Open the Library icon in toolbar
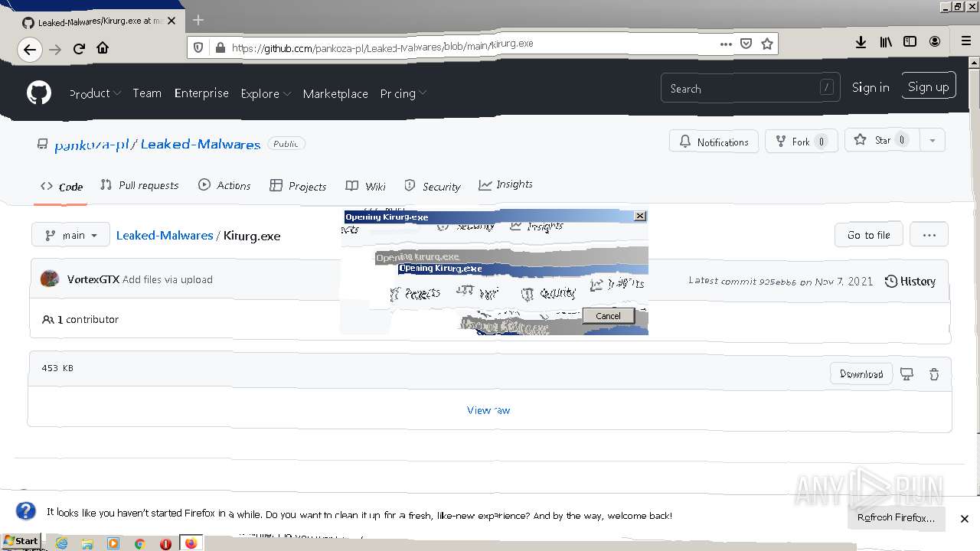The height and width of the screenshot is (551, 980). click(886, 42)
